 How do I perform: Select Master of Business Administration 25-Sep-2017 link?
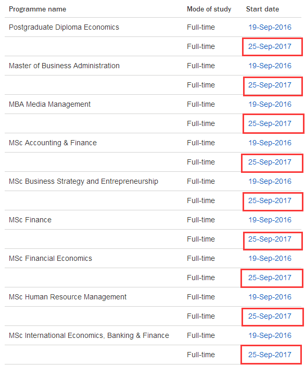[270, 85]
